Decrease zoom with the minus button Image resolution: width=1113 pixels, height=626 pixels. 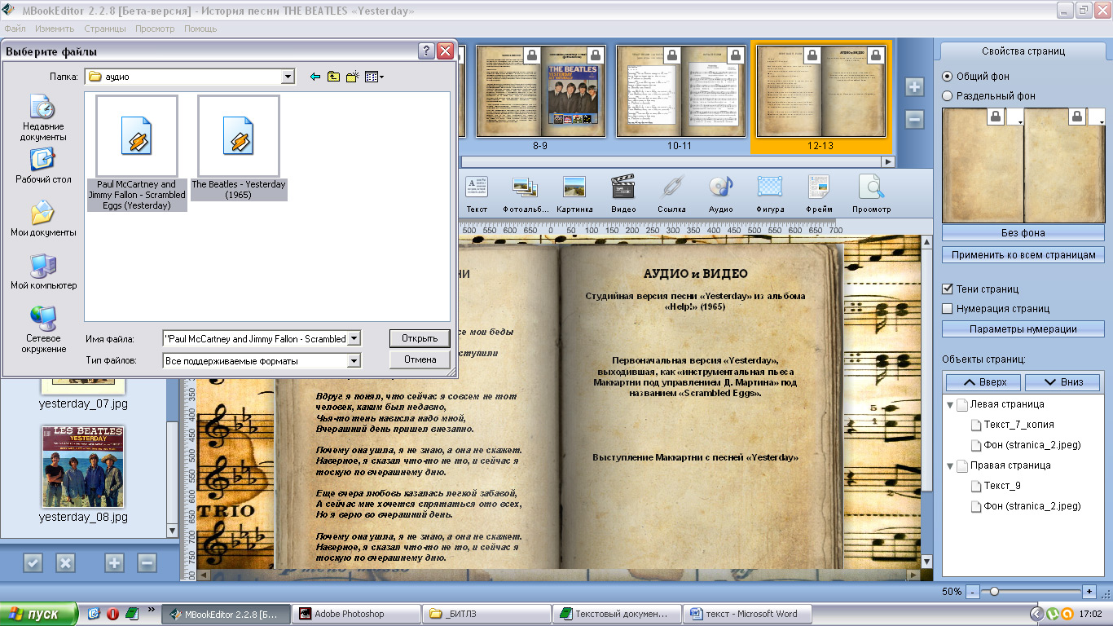(x=973, y=591)
